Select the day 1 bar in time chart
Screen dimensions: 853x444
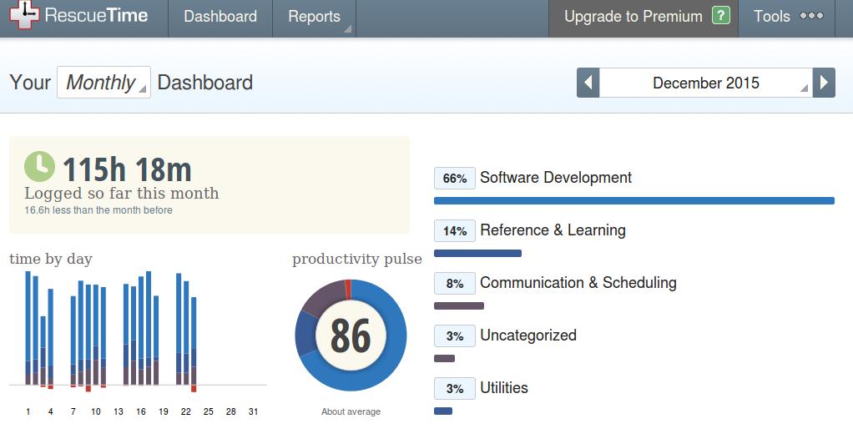point(28,328)
